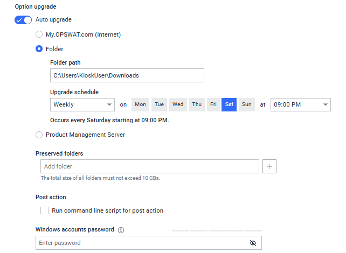The width and height of the screenshot is (346, 253).
Task: Check Run command line script for post action
Action: click(x=44, y=210)
